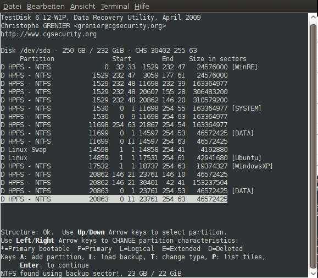The height and width of the screenshot is (278, 318).
Task: Click the TestDisk 6.12-WIP title line
Action: pyautogui.click(x=101, y=18)
